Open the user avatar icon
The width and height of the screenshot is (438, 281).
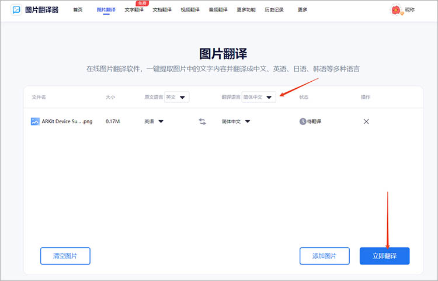coord(396,10)
